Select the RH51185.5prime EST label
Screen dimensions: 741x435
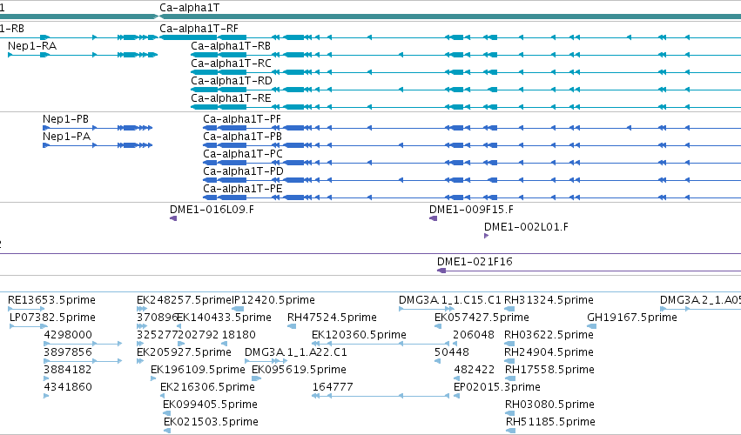[550, 423]
